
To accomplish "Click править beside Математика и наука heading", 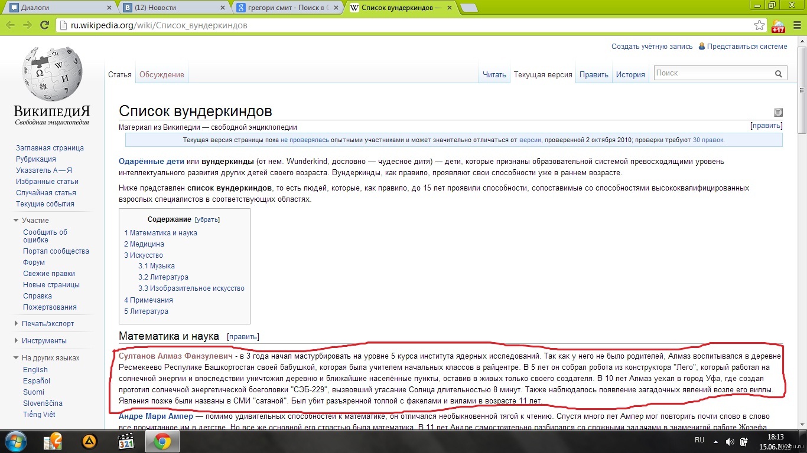I will 243,337.
